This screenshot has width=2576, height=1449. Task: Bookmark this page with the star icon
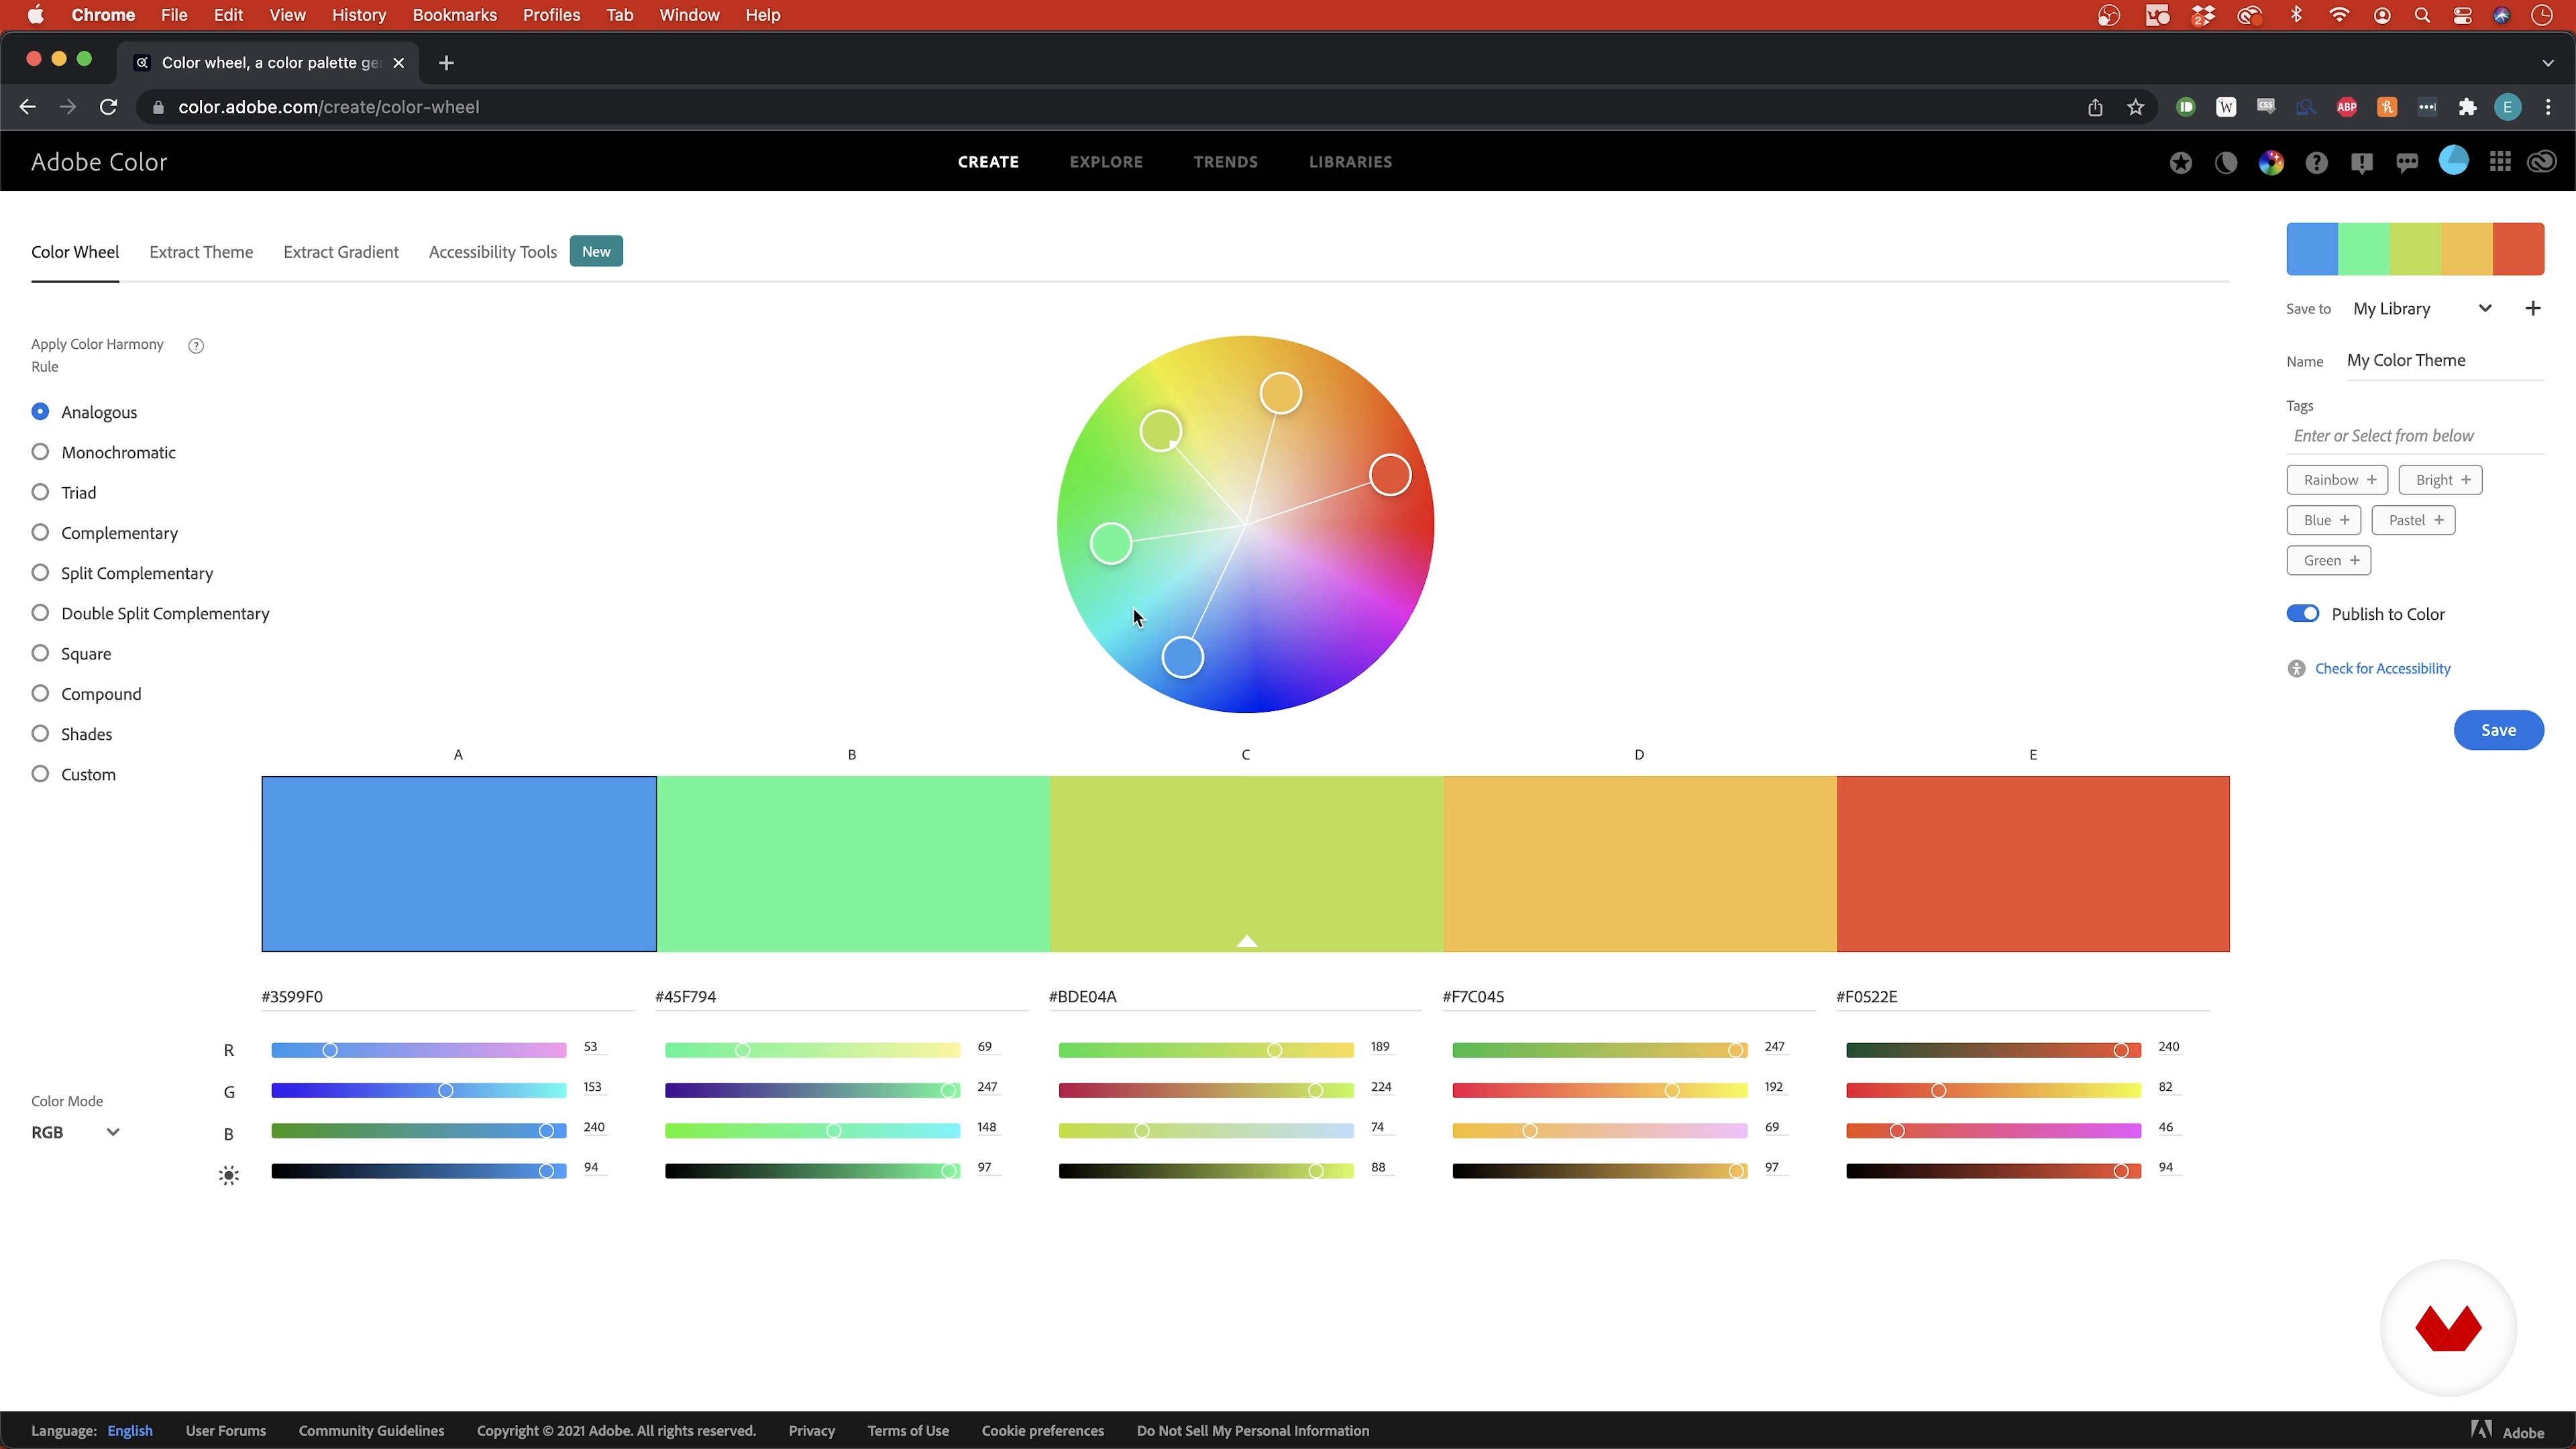point(2136,107)
